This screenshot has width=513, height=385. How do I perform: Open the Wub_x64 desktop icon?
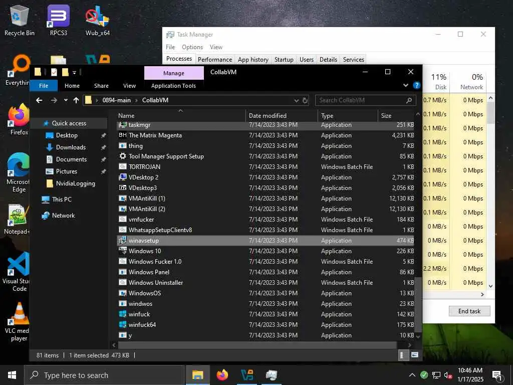(x=98, y=21)
